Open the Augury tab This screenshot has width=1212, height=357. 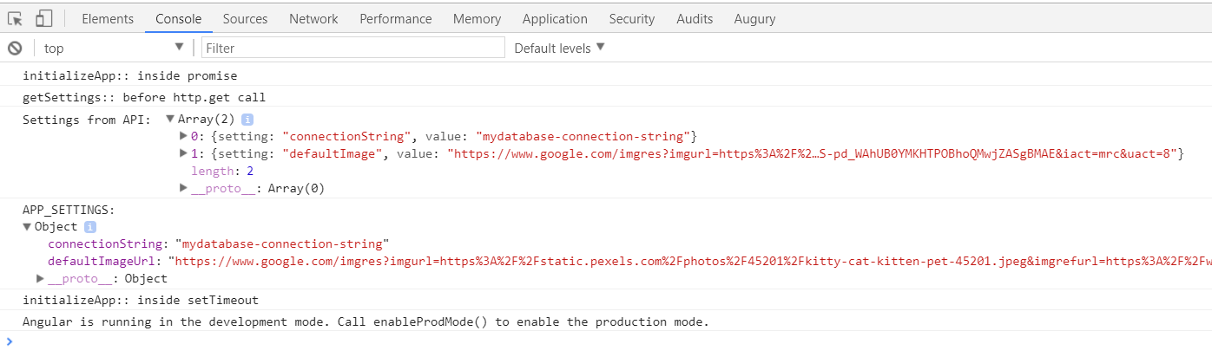click(x=754, y=18)
